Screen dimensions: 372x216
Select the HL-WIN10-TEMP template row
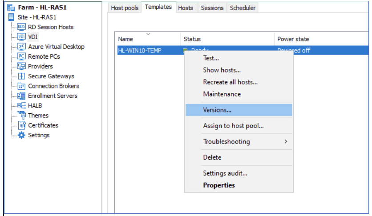(243, 50)
